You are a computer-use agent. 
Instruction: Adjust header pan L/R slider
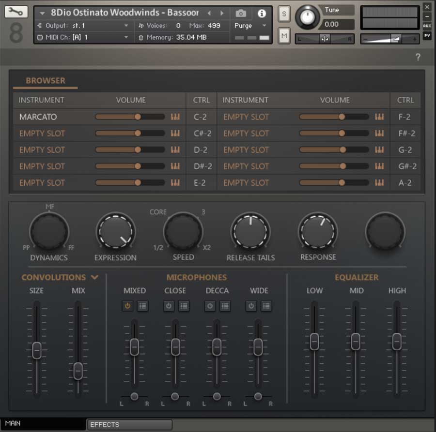(325, 39)
